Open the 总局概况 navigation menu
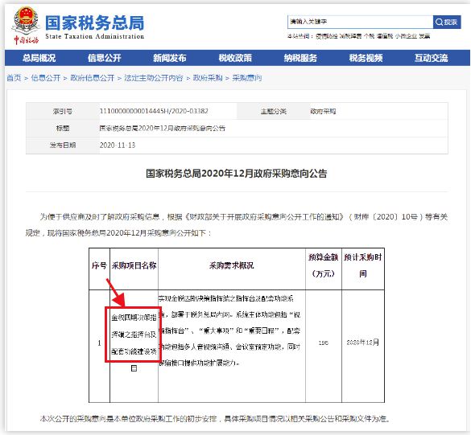The image size is (471, 435). click(x=39, y=58)
